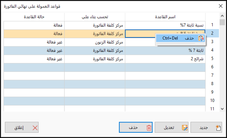Click scrollbar down arrow
227x138 pixels.
(222, 109)
